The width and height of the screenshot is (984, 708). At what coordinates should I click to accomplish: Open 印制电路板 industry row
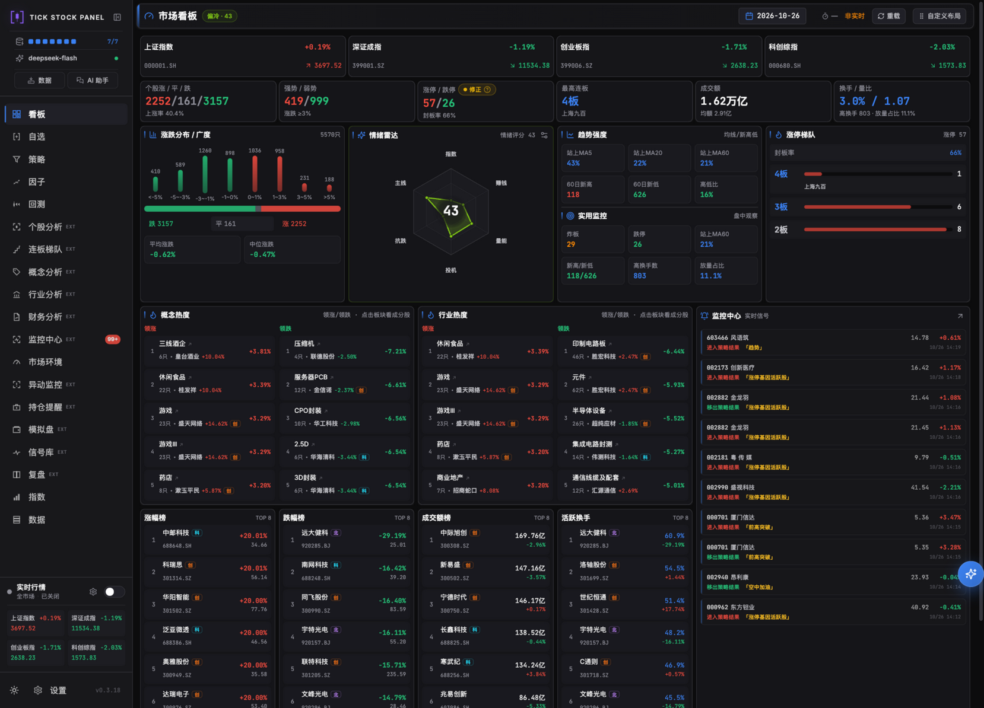click(x=622, y=350)
